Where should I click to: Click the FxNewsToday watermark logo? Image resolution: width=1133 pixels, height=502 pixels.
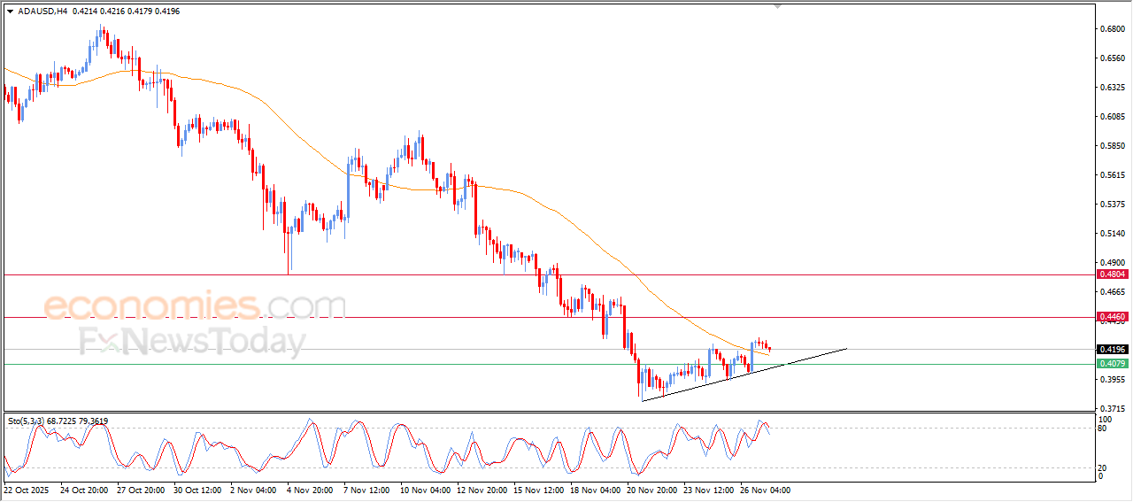click(192, 342)
